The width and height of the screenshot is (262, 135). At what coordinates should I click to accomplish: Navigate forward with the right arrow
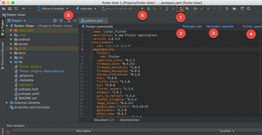[x=30, y=9]
